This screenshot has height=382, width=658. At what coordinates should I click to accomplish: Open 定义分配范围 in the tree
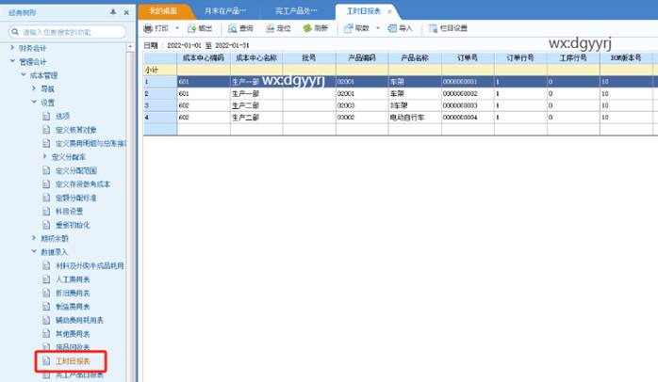click(76, 170)
